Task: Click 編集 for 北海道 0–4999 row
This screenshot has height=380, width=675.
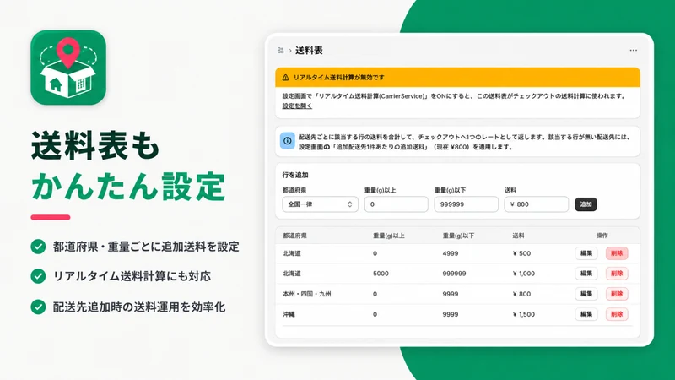Action: tap(586, 253)
